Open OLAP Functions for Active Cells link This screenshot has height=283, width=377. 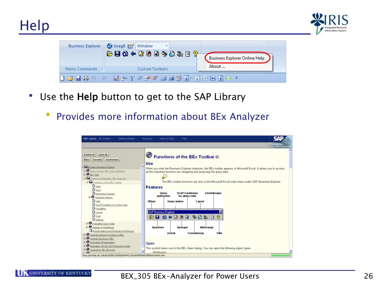[x=111, y=205]
